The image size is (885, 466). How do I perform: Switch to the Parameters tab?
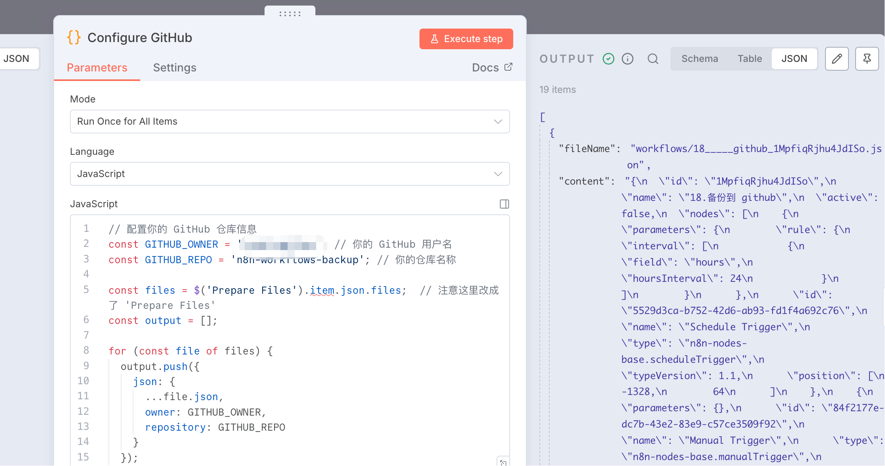pyautogui.click(x=97, y=67)
